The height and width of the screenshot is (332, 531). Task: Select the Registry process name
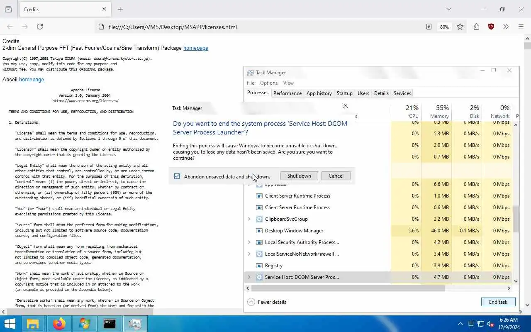274,266
